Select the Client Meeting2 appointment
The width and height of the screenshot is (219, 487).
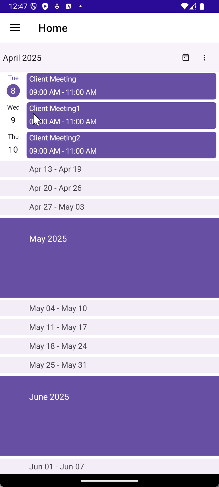click(x=121, y=145)
